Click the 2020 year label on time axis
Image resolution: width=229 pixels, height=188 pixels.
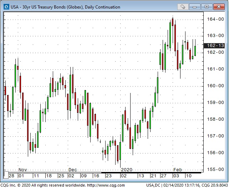pos(127,170)
